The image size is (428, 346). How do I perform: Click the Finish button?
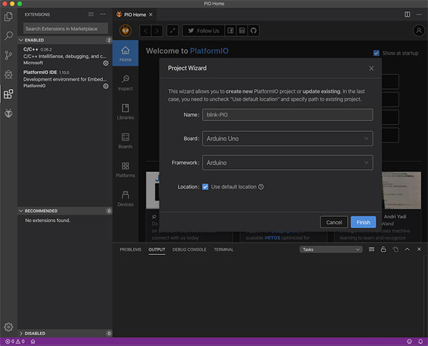tap(363, 222)
